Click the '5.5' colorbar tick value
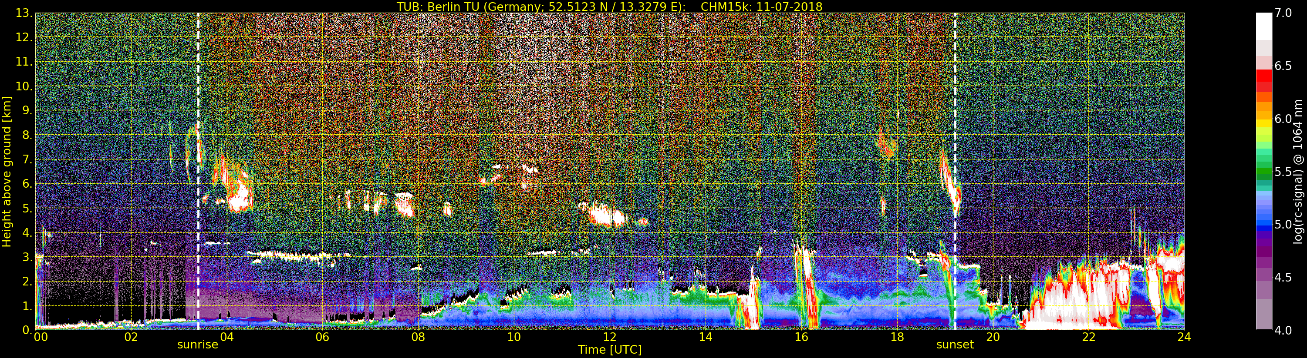 [x=1283, y=172]
